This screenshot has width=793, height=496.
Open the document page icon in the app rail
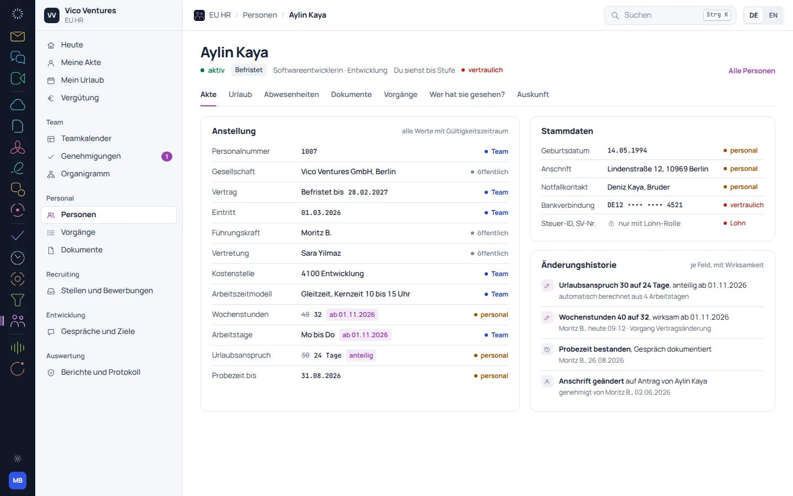click(x=18, y=126)
